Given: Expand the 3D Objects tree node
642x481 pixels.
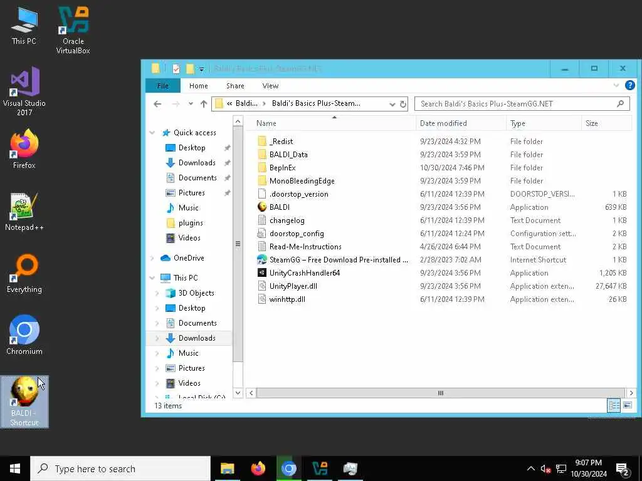Looking at the screenshot, I should click(157, 293).
